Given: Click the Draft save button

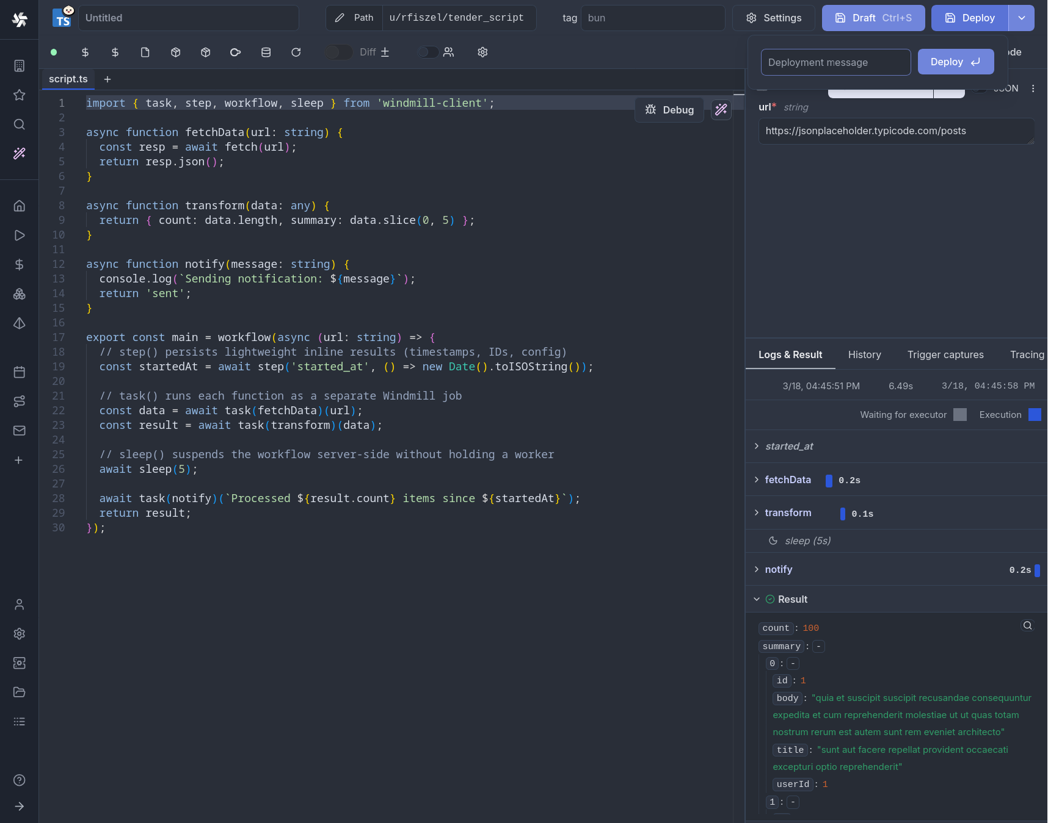Looking at the screenshot, I should pos(873,18).
